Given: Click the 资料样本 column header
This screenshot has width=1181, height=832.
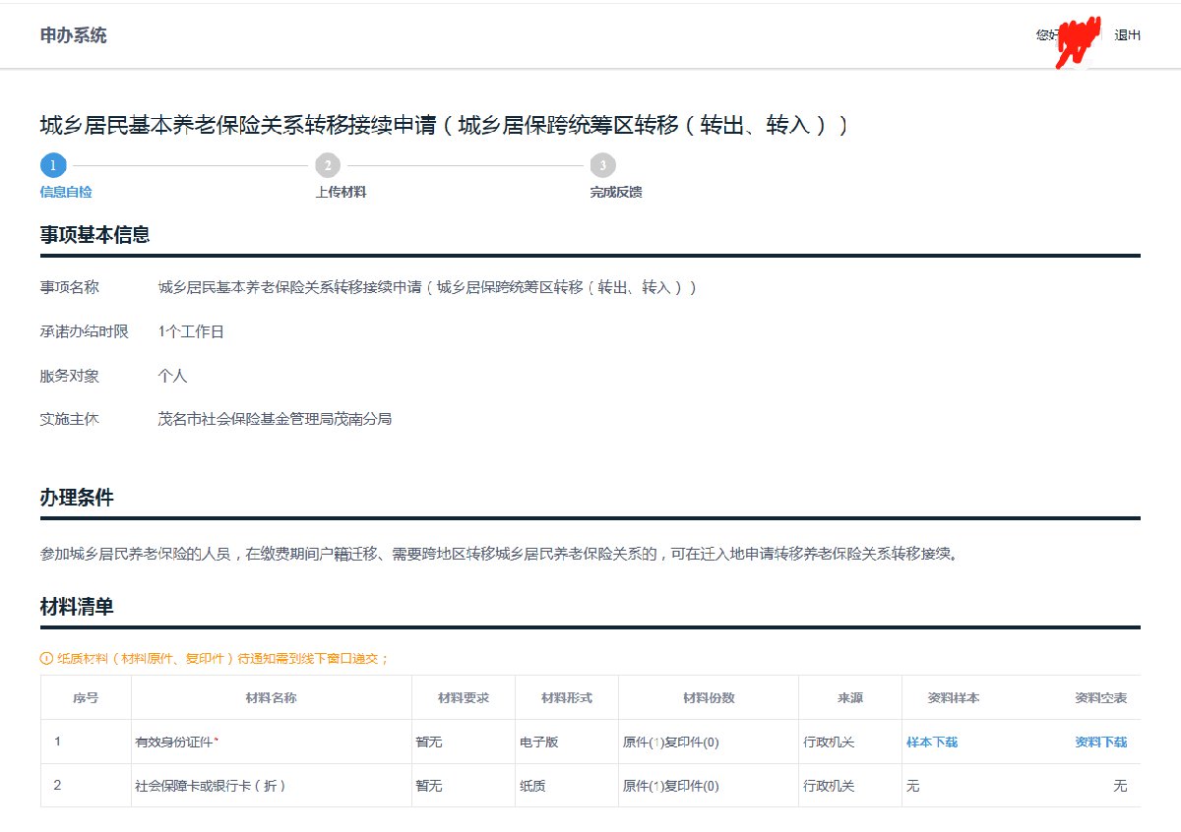Looking at the screenshot, I should coord(953,698).
